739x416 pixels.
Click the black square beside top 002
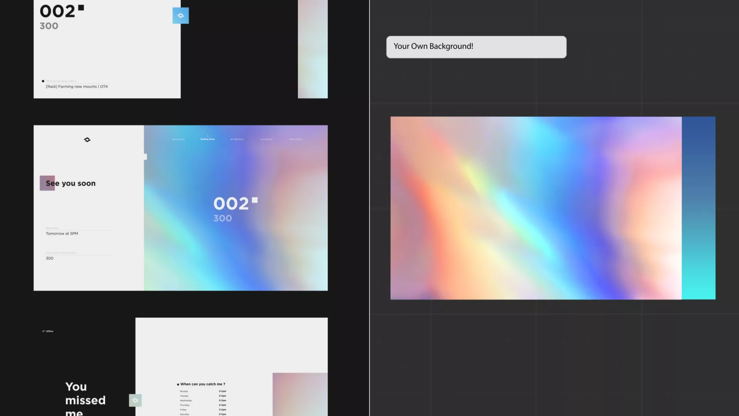coord(81,7)
